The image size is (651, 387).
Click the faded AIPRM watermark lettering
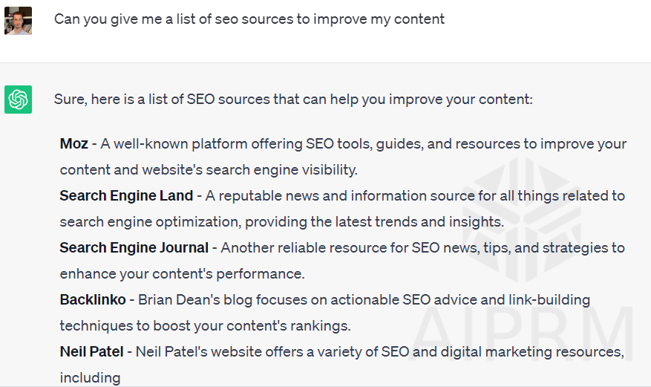523,335
